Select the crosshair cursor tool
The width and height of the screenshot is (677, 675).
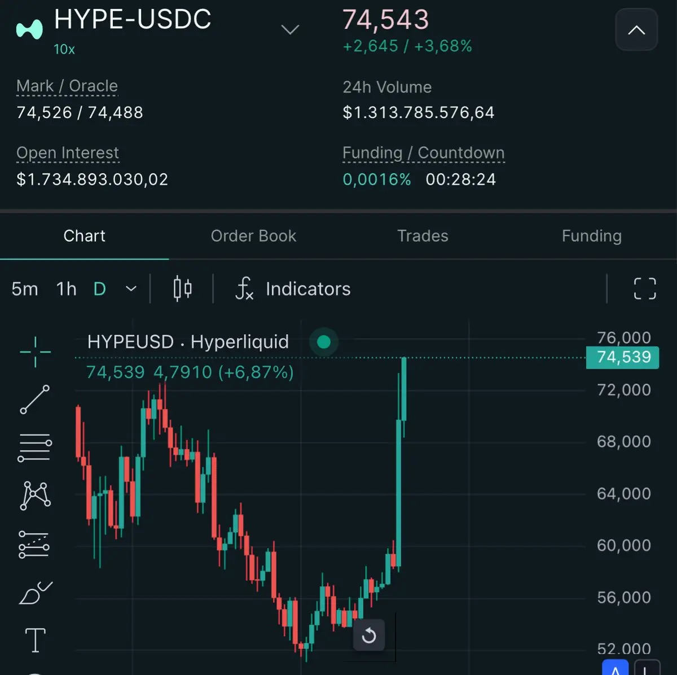(x=35, y=352)
